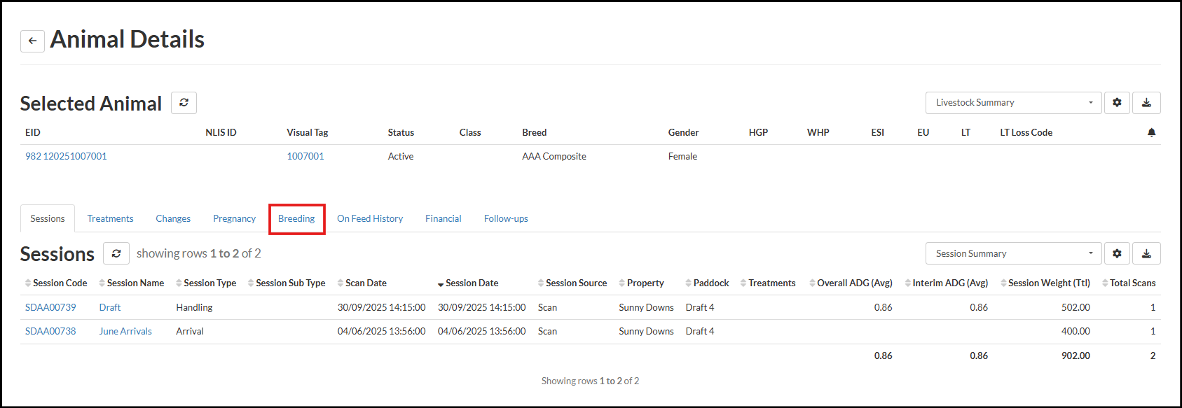The height and width of the screenshot is (408, 1182).
Task: Expand the Session Summary dropdown
Action: point(1013,253)
